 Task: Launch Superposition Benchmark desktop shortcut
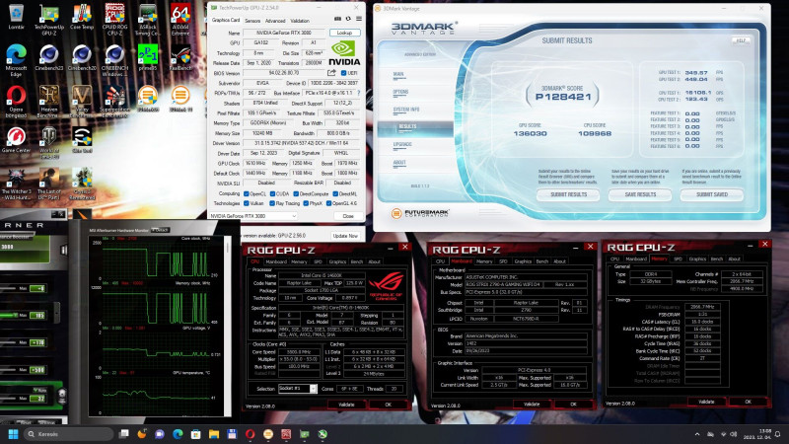click(x=114, y=102)
